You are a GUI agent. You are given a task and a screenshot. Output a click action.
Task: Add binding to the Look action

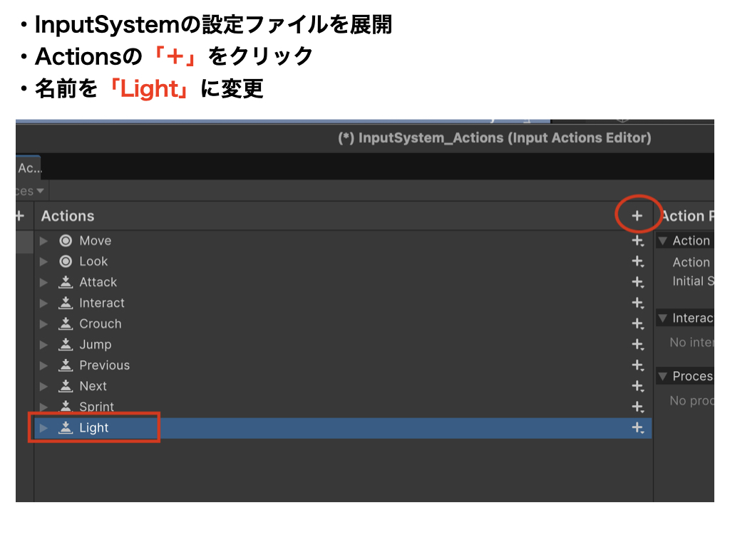(x=637, y=261)
